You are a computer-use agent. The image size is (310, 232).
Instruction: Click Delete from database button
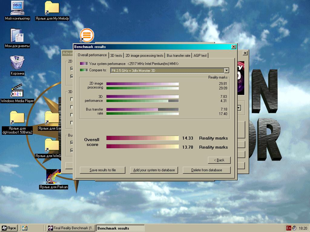(206, 170)
